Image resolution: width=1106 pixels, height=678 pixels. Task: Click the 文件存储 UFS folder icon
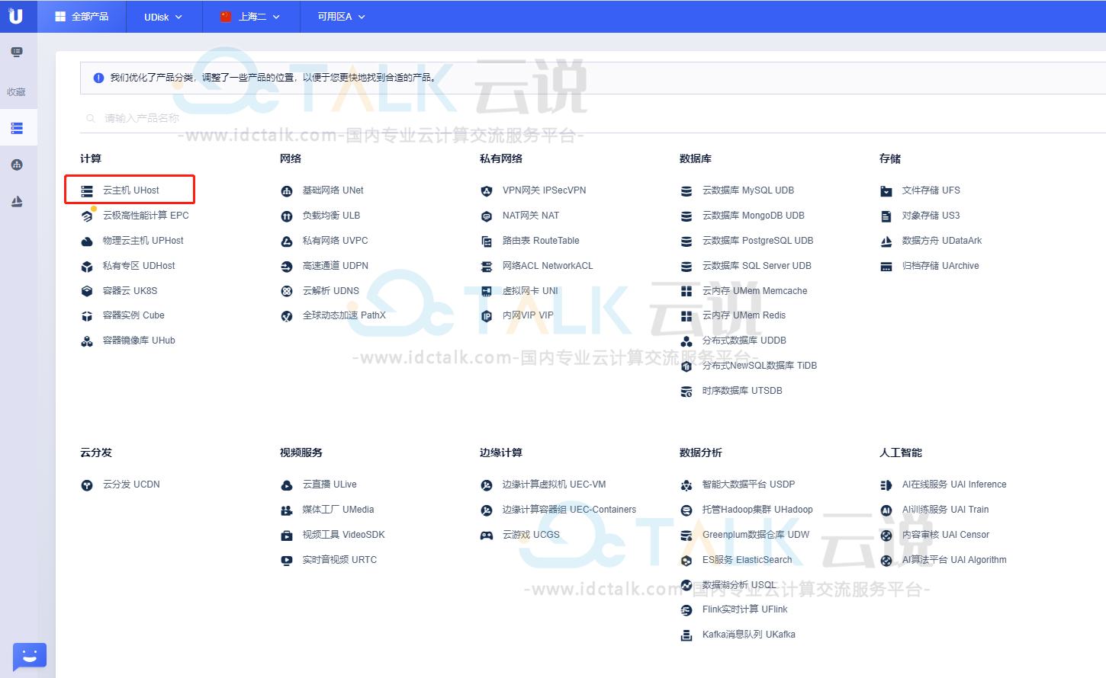coord(886,190)
